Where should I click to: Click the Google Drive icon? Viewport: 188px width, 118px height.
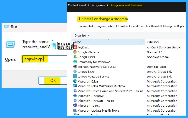75,57
